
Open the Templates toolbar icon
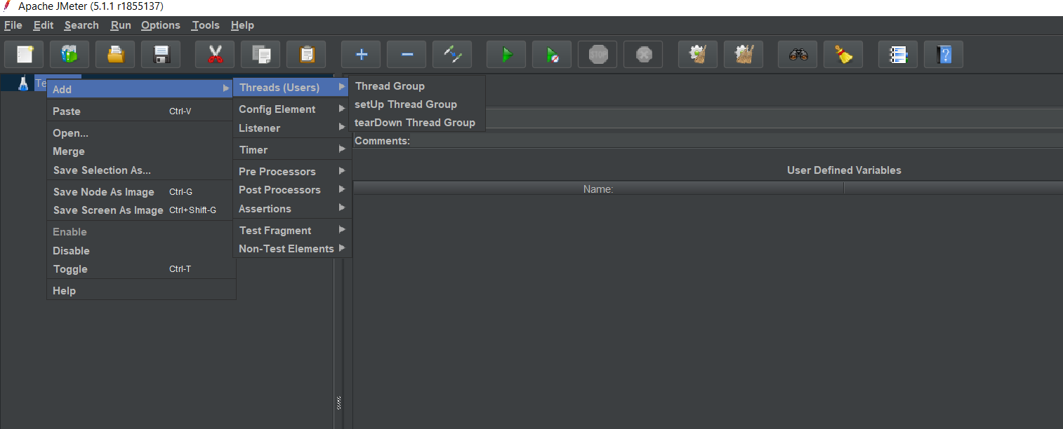pyautogui.click(x=70, y=55)
